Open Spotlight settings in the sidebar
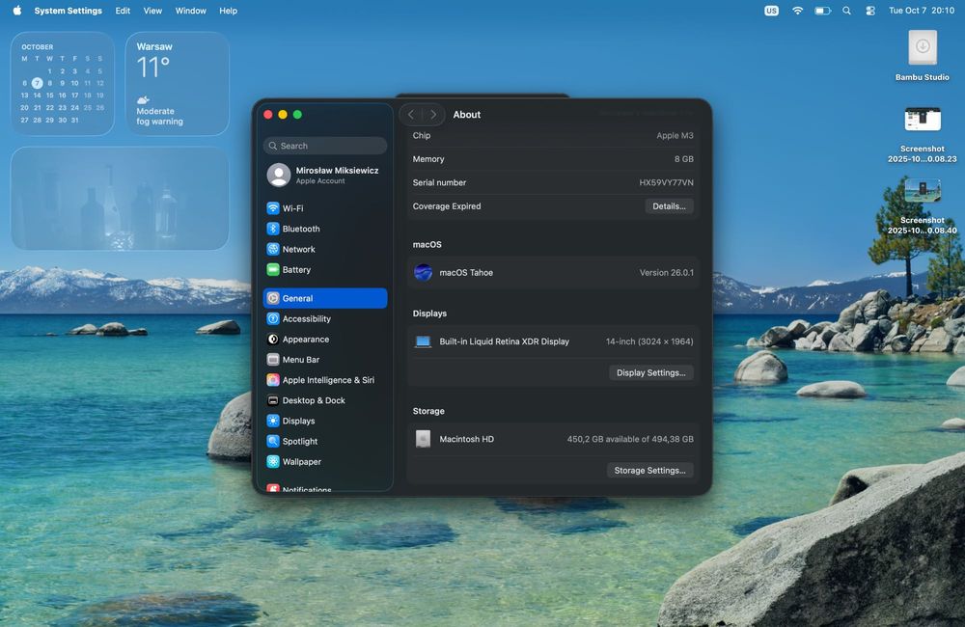This screenshot has height=627, width=965. click(325, 441)
